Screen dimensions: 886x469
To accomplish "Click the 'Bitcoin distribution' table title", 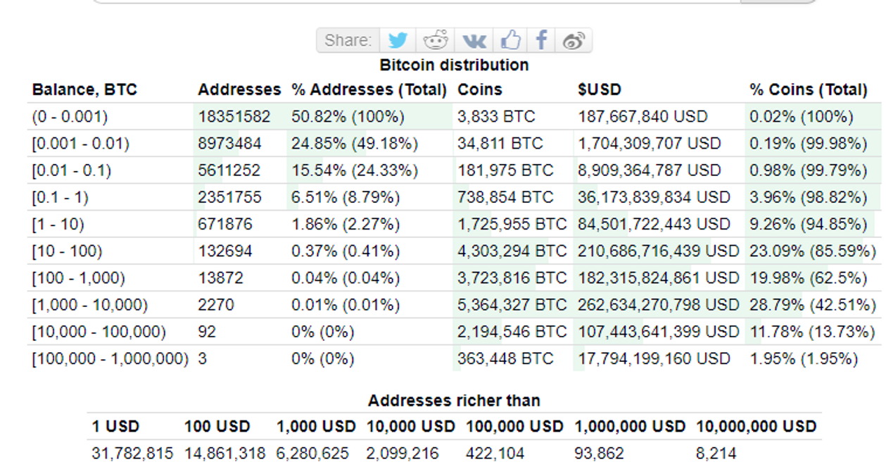I will click(x=454, y=65).
